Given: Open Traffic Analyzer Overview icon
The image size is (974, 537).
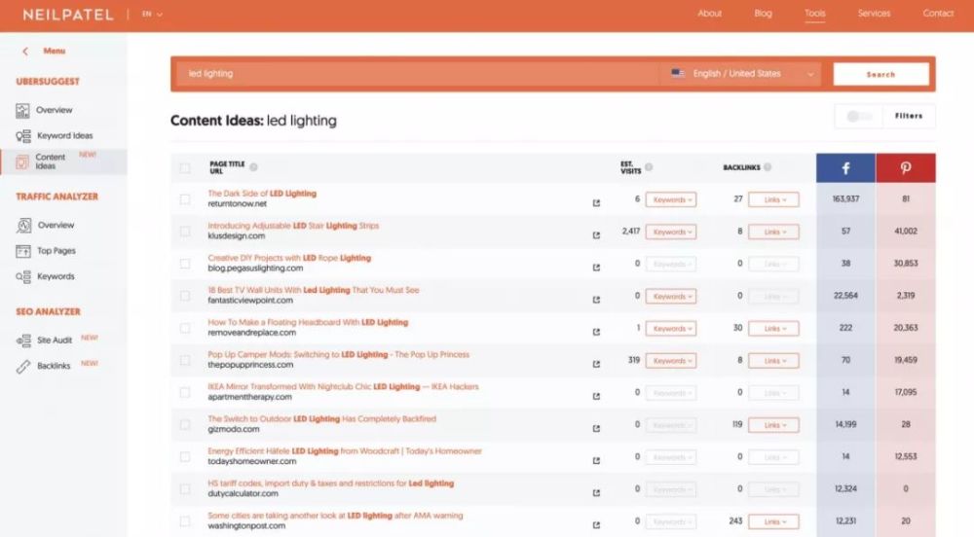Looking at the screenshot, I should click(23, 225).
